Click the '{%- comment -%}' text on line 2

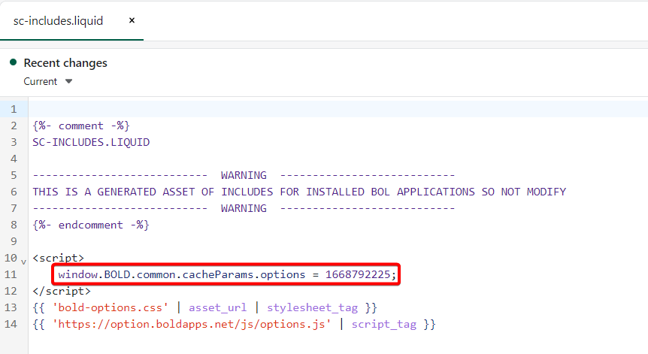point(81,126)
